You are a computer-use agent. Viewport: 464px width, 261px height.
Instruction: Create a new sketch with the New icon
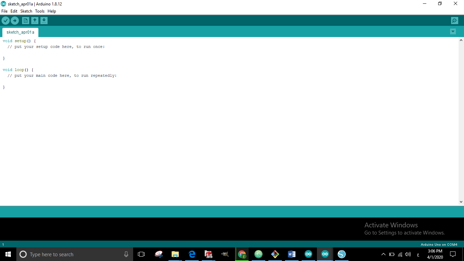tap(25, 21)
